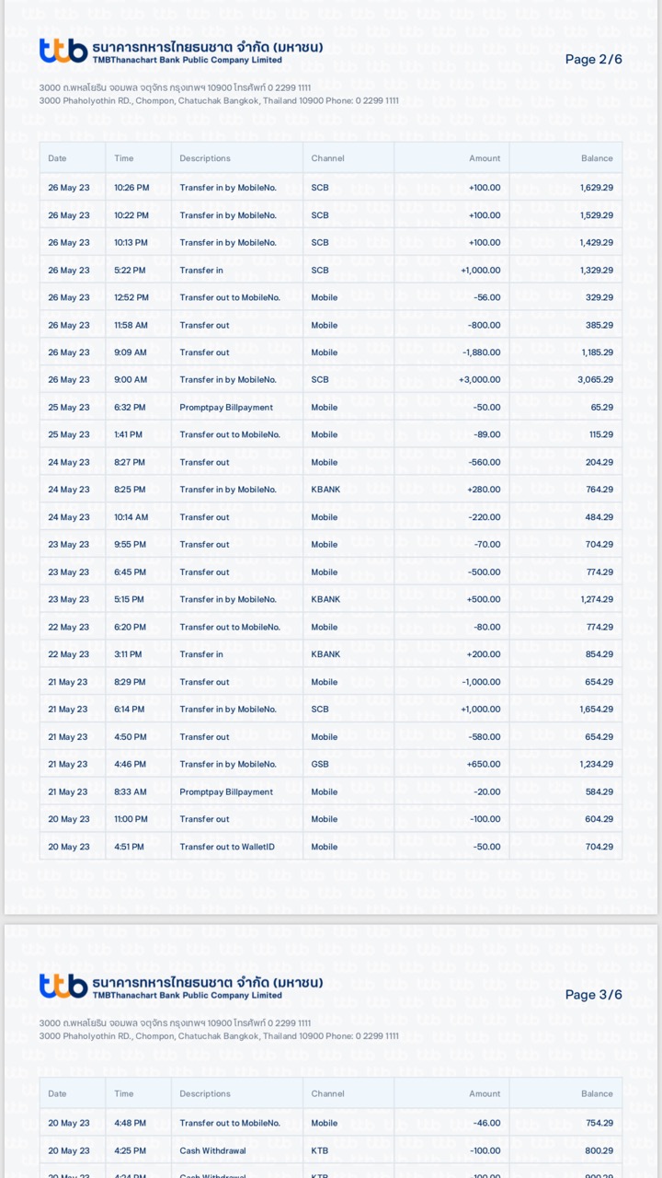Click the ttb logo on page 3
This screenshot has height=1178, width=662.
(x=63, y=987)
